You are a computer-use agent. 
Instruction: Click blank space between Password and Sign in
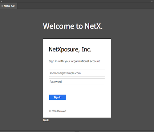click(77, 90)
